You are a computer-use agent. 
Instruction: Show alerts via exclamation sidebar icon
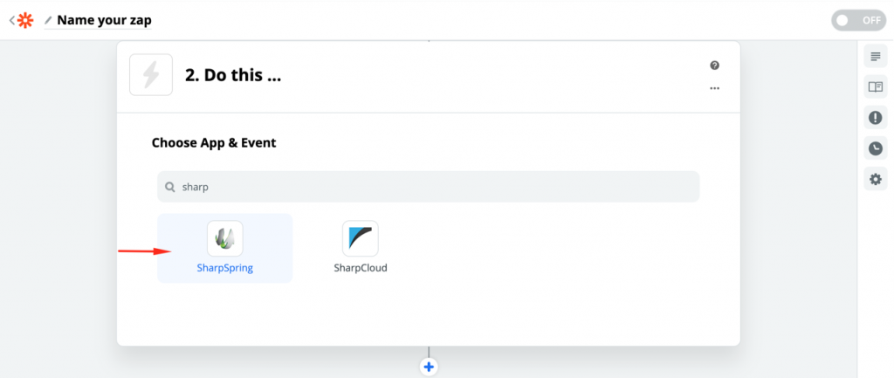(875, 118)
